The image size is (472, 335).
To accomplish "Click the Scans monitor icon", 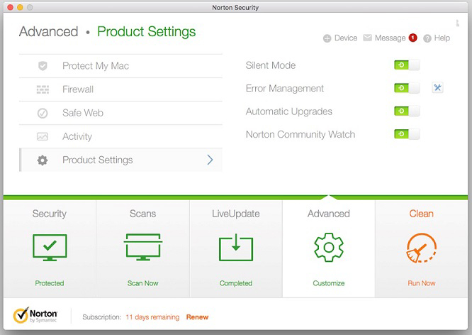I will (x=143, y=247).
